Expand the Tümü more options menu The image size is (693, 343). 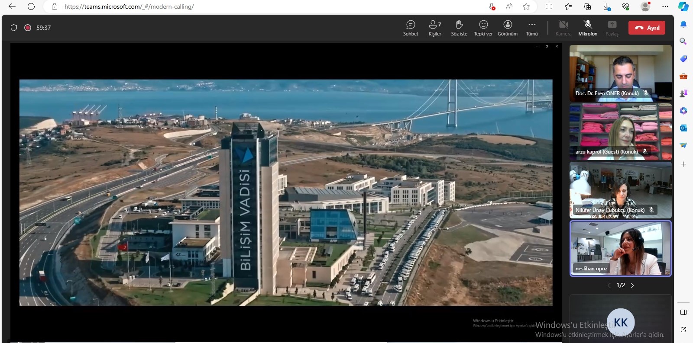click(x=532, y=28)
